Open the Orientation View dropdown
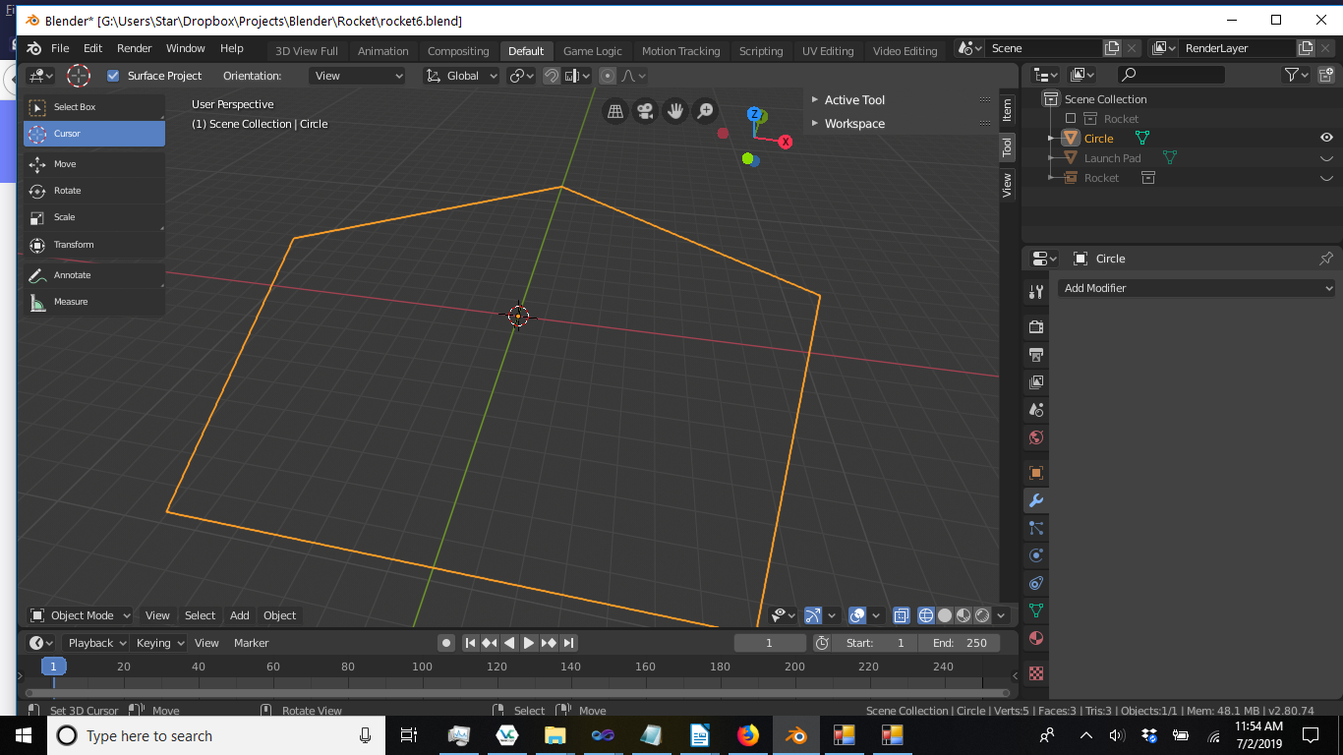 357,76
